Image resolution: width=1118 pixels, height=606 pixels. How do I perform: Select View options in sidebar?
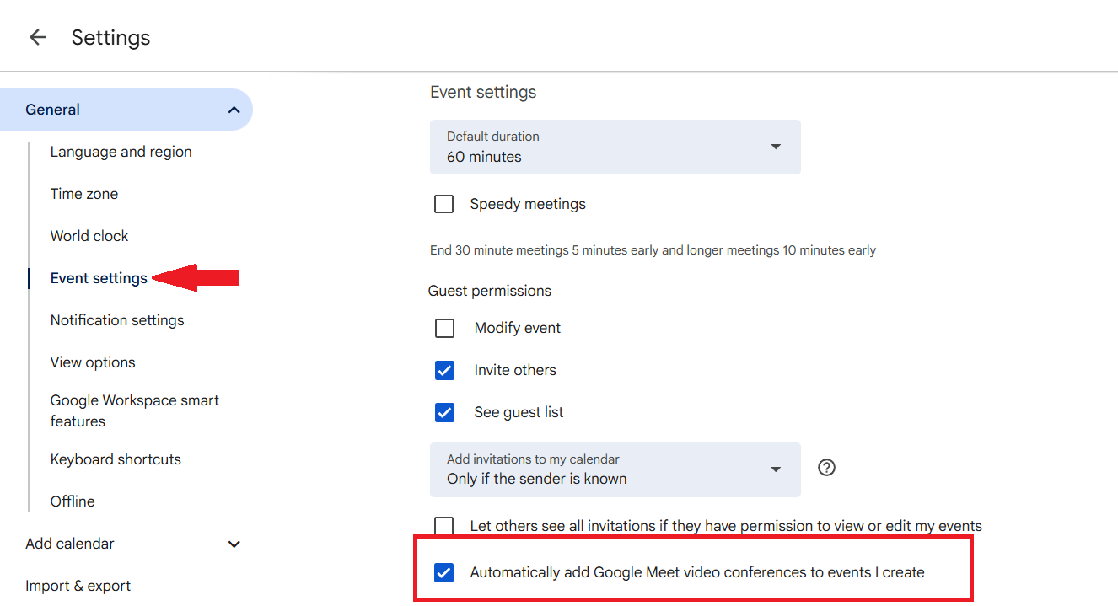tap(93, 362)
